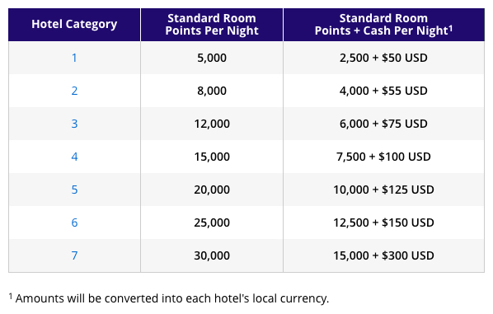Open the Hotel Category 1 link
The height and width of the screenshot is (314, 493).
coord(74,58)
